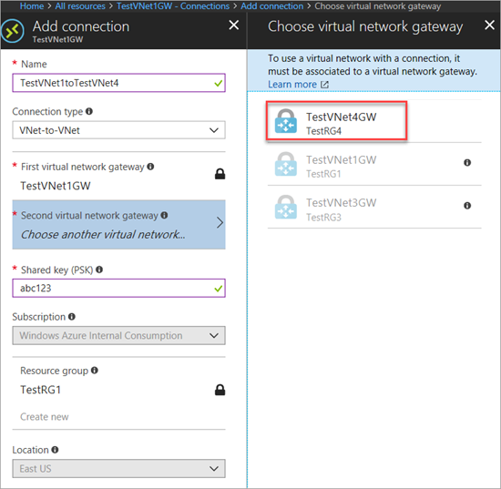Click green checkmark in Name field
Viewport: 501px width, 489px height.
click(219, 84)
